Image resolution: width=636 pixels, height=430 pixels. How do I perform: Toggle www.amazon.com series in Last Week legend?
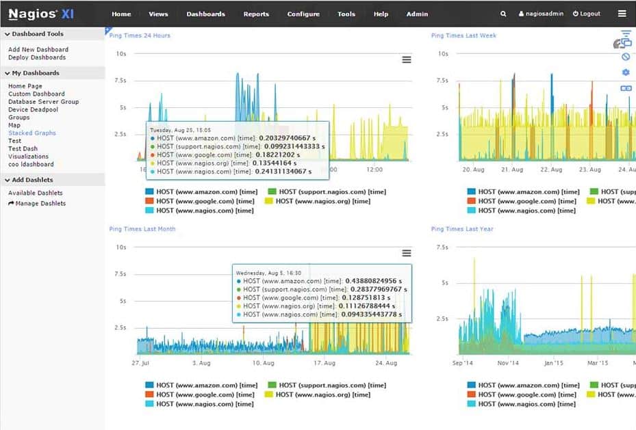pyautogui.click(x=523, y=192)
